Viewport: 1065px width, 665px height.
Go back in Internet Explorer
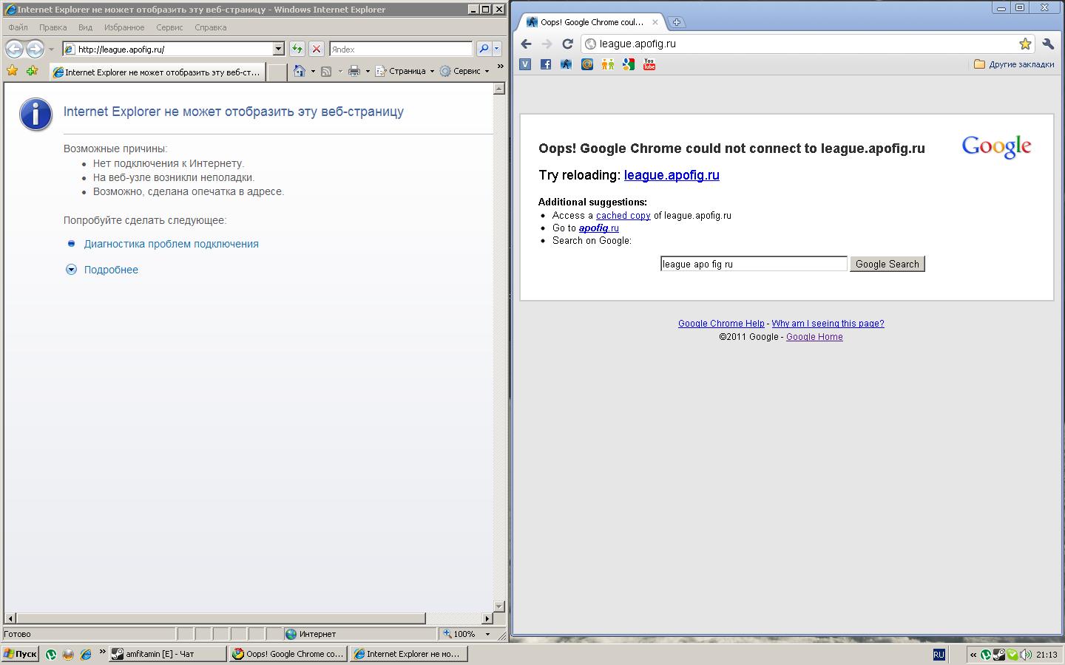pos(14,49)
